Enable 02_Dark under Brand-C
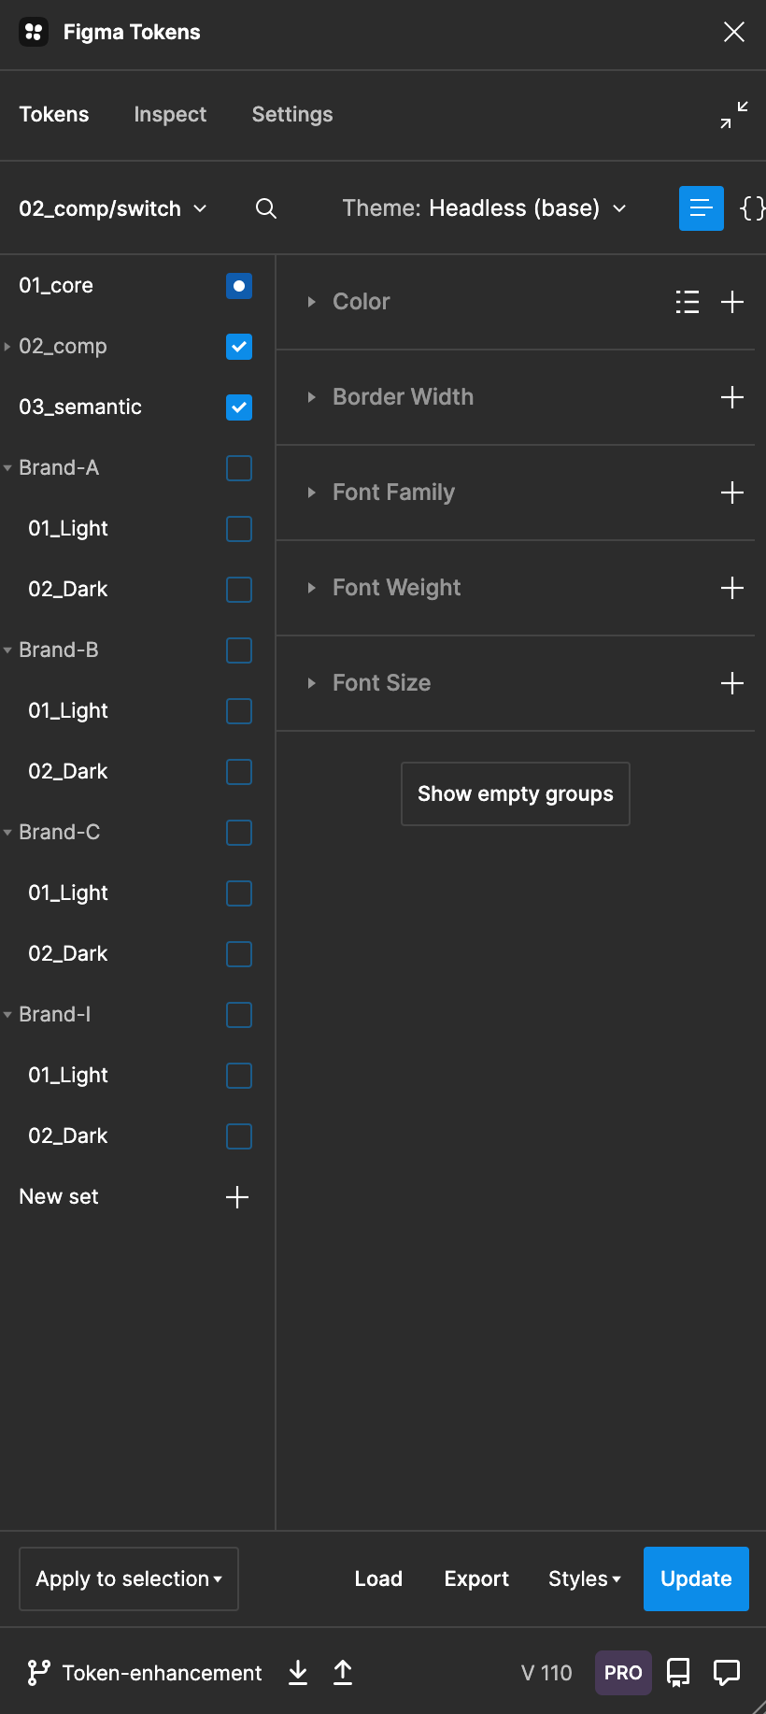 (x=239, y=954)
